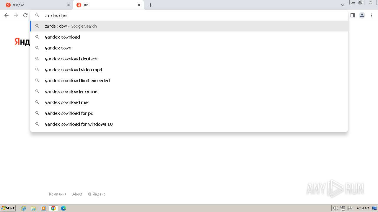Screen dimensions: 378x212
Task: Open a new tab with plus button
Action: (x=150, y=5)
